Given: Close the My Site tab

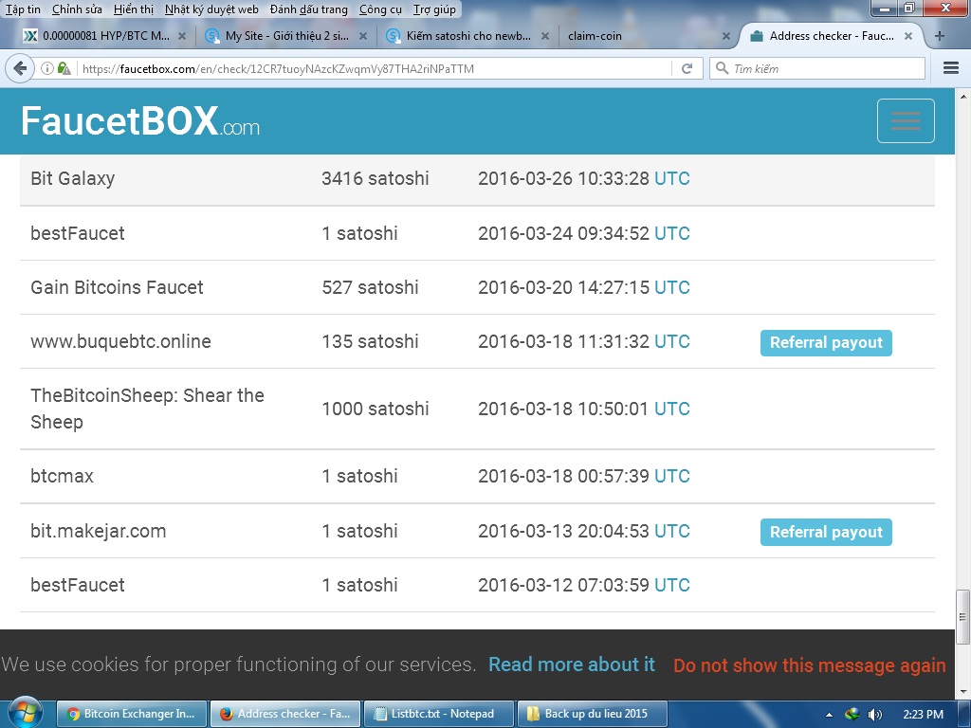Looking at the screenshot, I should [363, 36].
